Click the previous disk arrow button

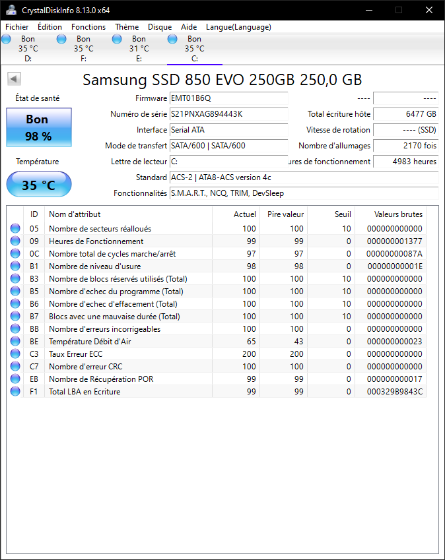tap(15, 78)
